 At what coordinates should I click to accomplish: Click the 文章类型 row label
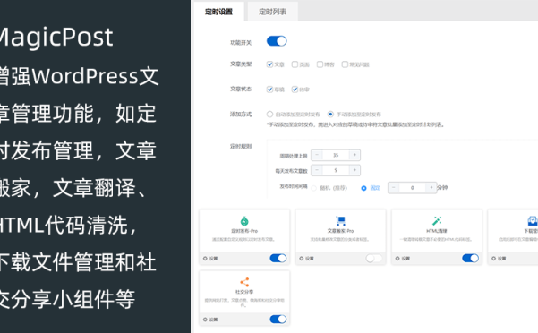pyautogui.click(x=241, y=64)
